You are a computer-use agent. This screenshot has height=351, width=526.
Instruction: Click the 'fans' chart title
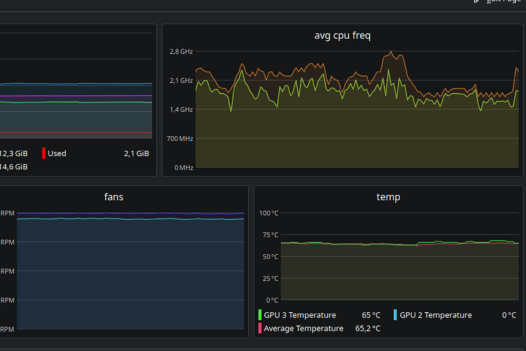114,197
